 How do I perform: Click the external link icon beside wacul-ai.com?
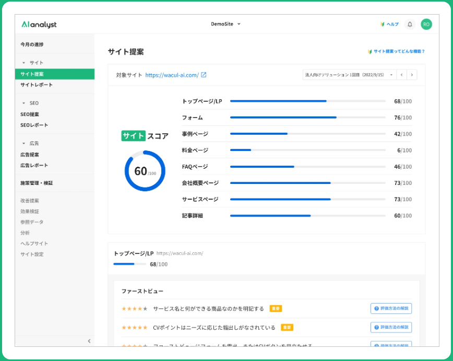[204, 75]
